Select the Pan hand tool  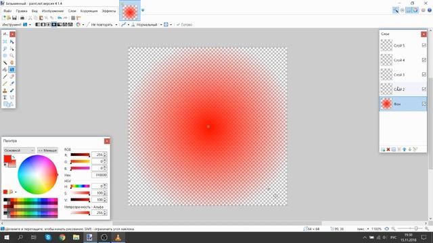click(x=12, y=63)
